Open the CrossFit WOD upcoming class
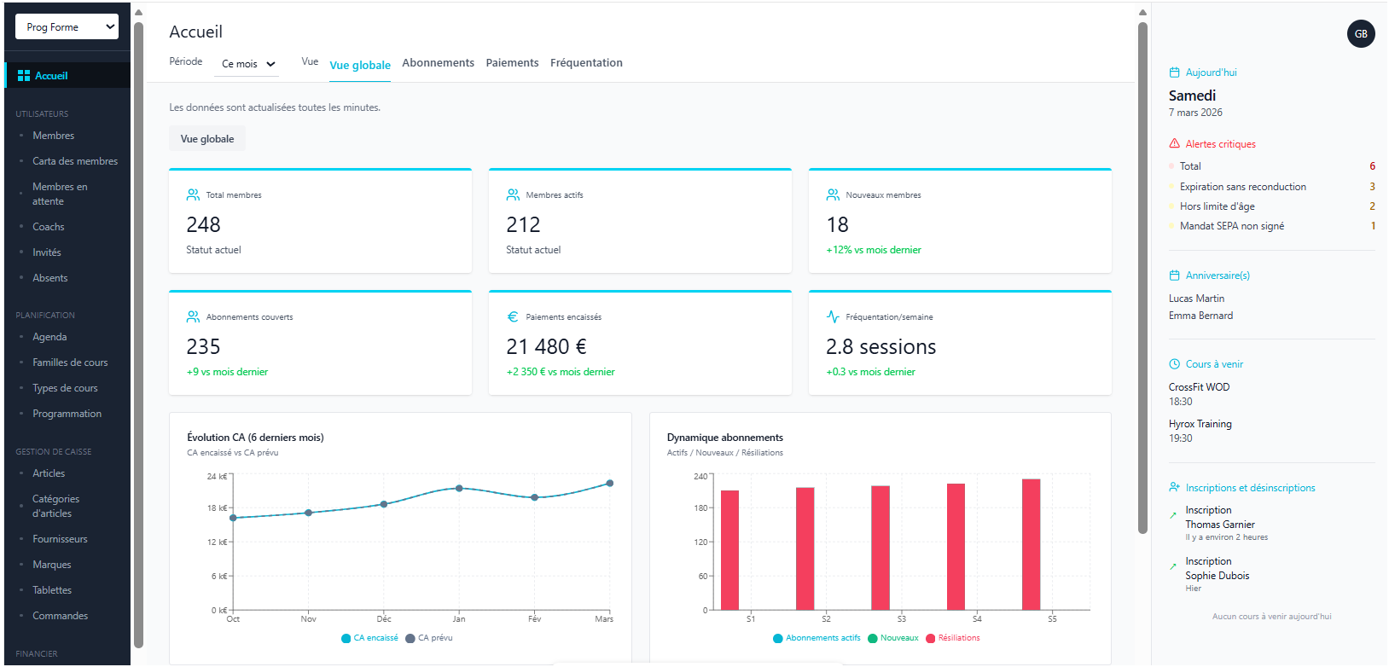 [1200, 394]
